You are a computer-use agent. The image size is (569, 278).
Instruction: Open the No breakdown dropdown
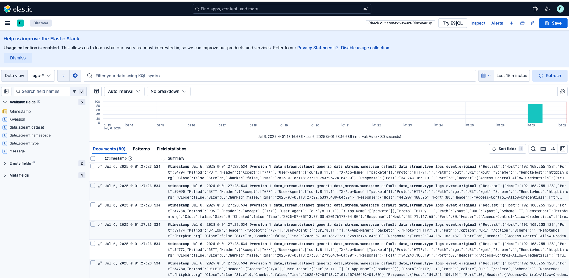pos(168,91)
